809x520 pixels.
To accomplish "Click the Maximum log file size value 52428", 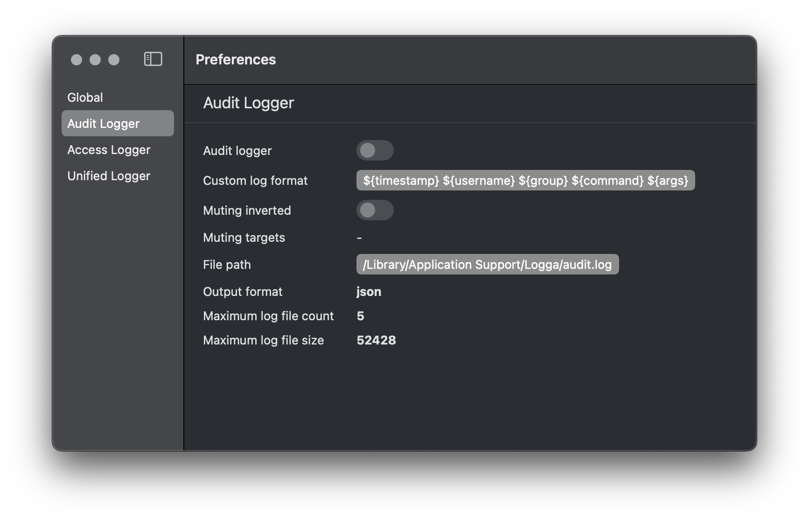I will 376,340.
